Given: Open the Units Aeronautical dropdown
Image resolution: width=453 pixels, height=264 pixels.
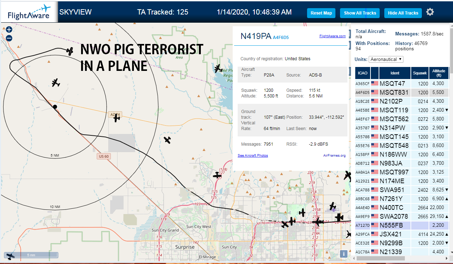Looking at the screenshot, I should pyautogui.click(x=386, y=59).
